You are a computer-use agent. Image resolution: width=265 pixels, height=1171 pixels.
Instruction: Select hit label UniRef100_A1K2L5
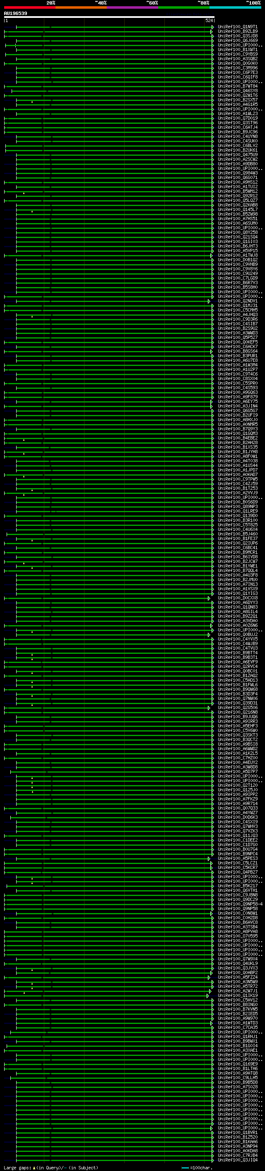[238, 753]
